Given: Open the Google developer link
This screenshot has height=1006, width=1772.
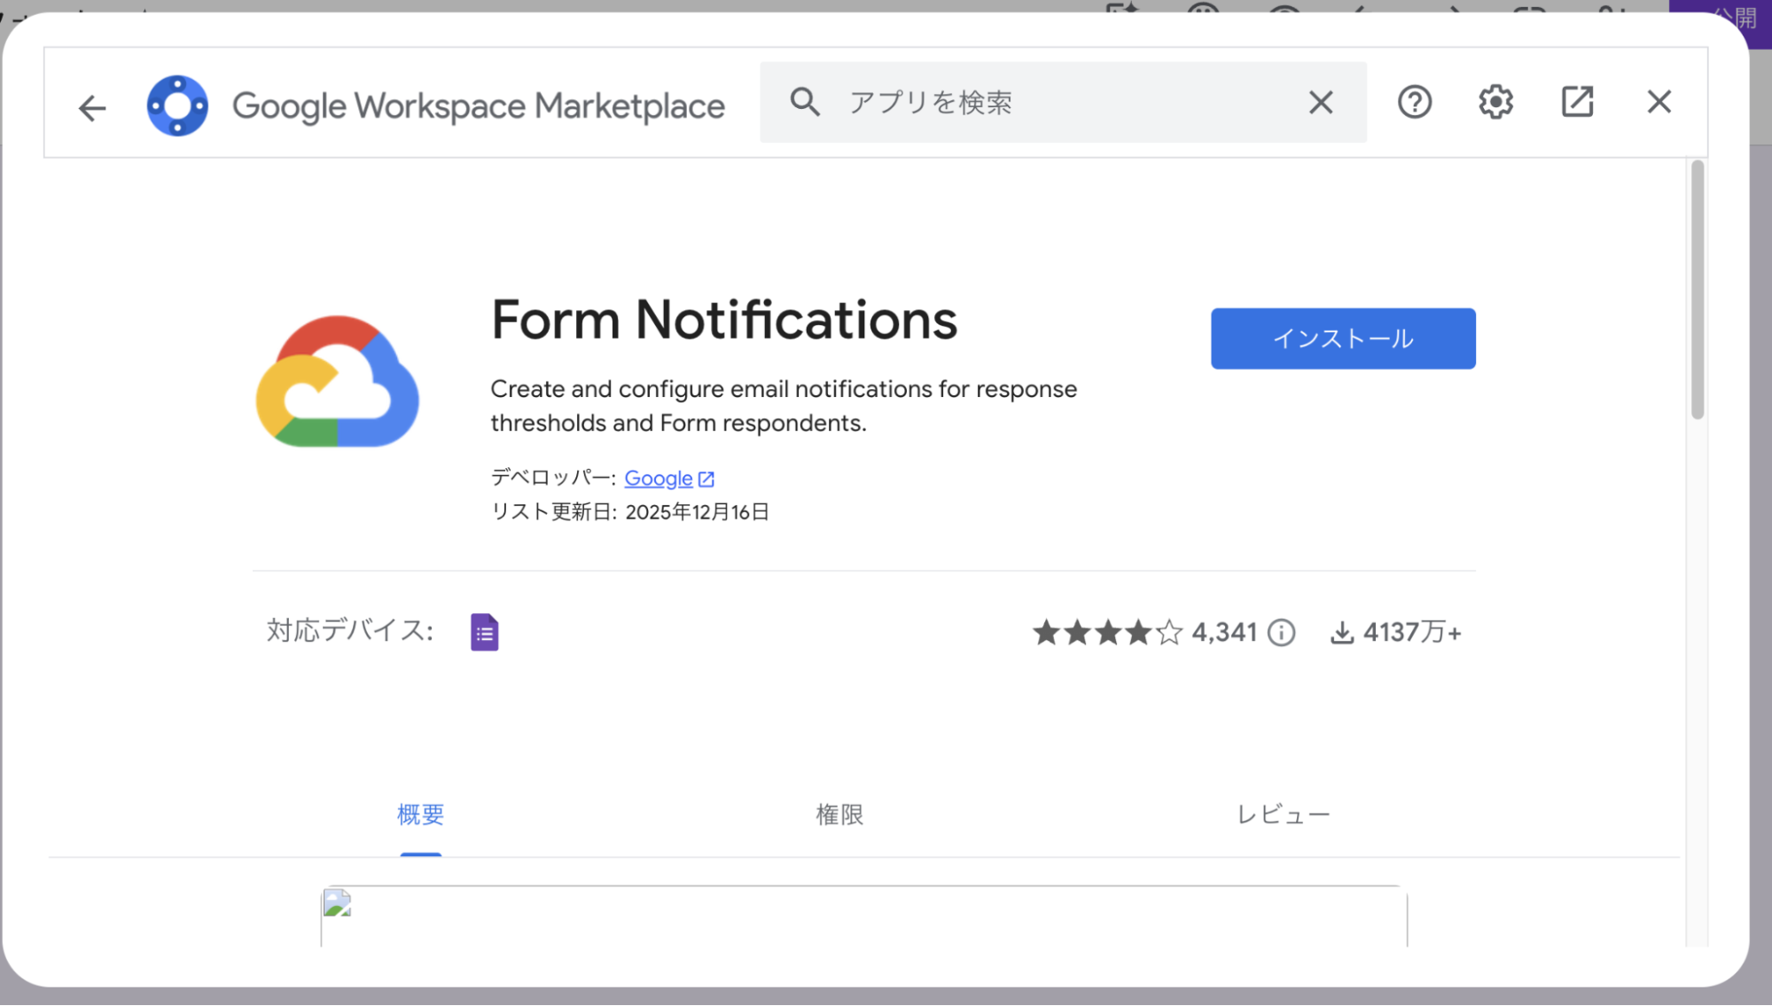Looking at the screenshot, I should pos(659,478).
